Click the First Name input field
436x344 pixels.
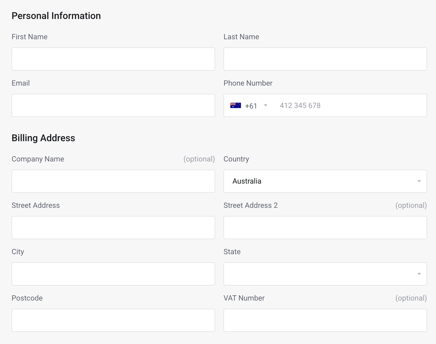[113, 59]
